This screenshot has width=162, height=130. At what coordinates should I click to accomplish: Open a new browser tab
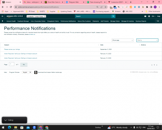coord(131,2)
